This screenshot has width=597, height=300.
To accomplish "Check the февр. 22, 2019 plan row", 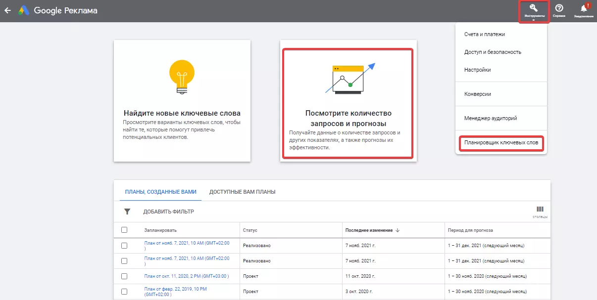I will [x=124, y=291].
